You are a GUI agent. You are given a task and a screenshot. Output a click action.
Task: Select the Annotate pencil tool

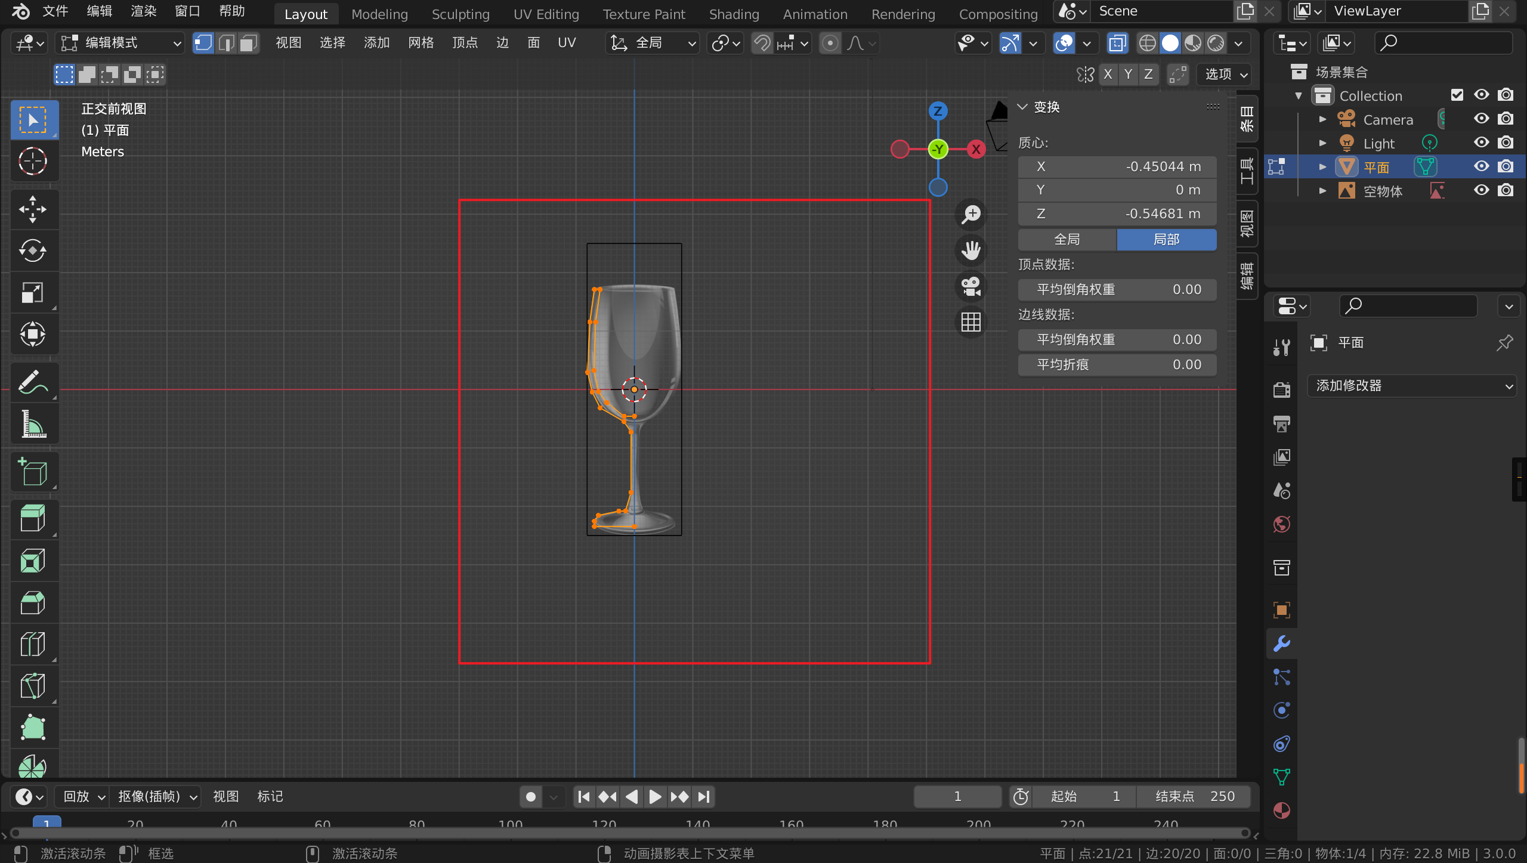[x=33, y=382]
